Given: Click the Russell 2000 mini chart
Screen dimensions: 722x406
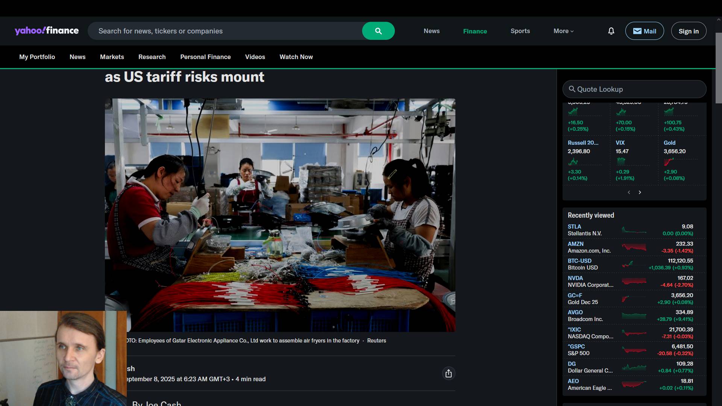Looking at the screenshot, I should [573, 162].
